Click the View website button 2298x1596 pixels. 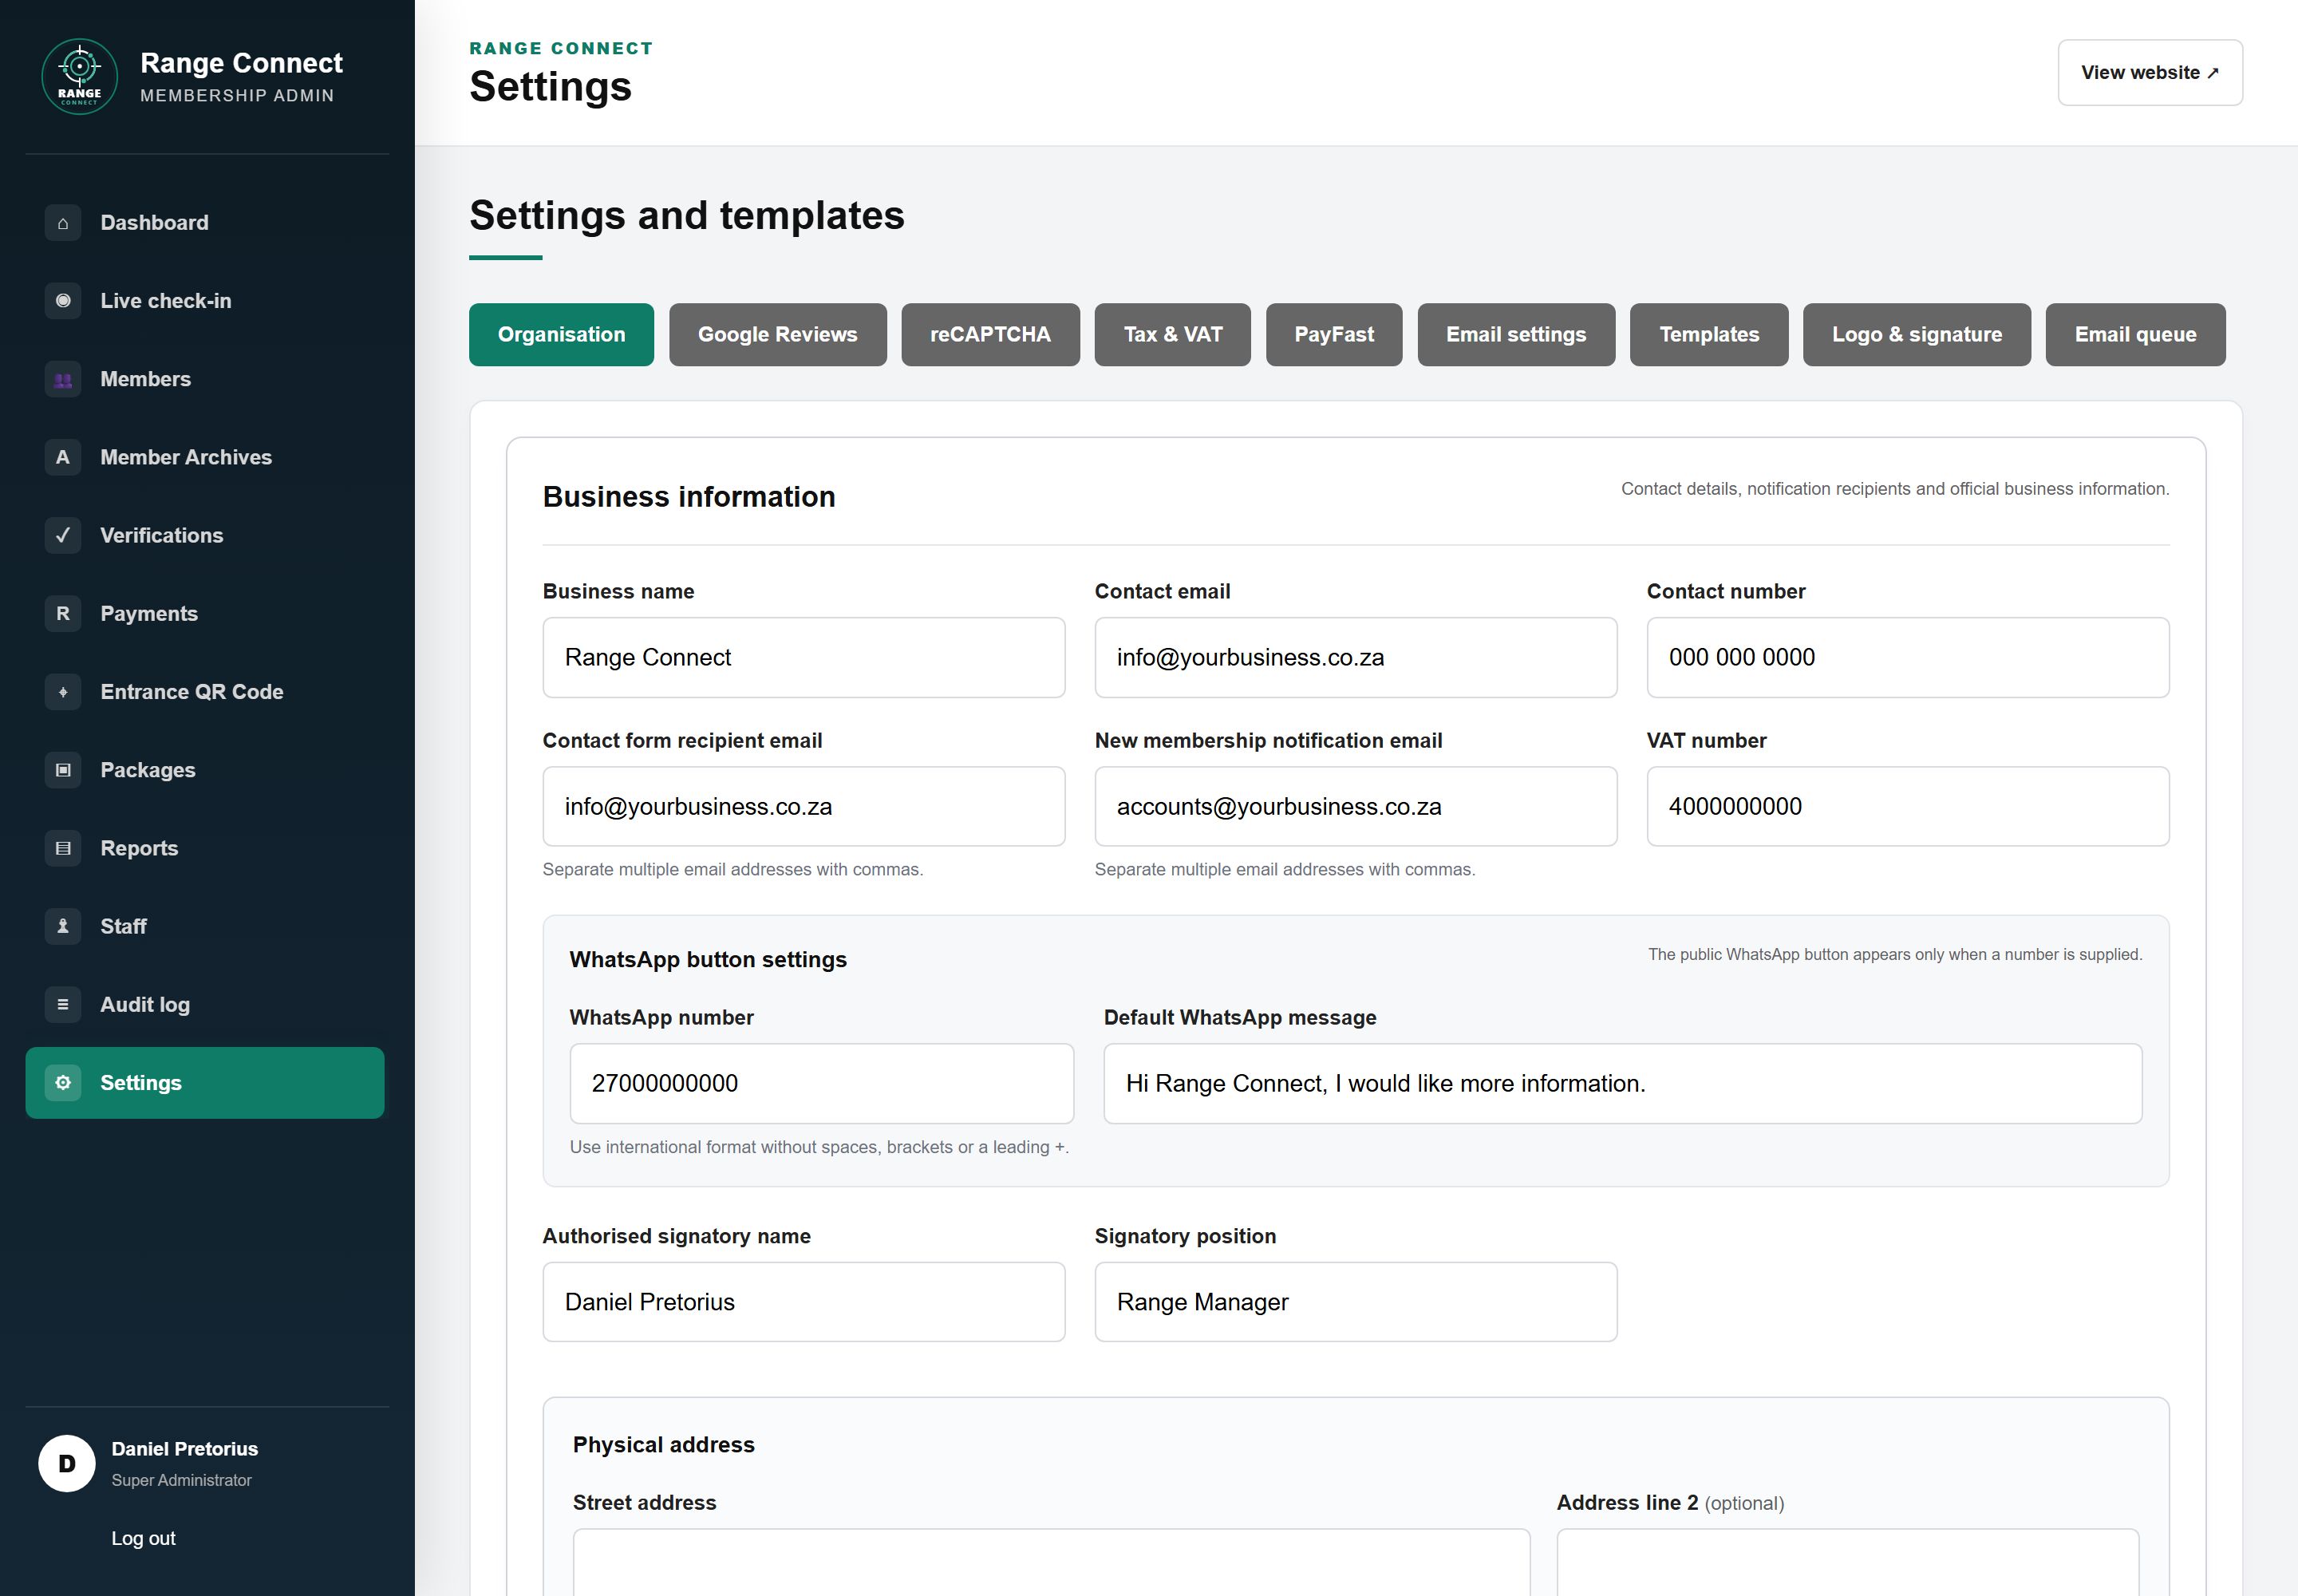tap(2150, 73)
